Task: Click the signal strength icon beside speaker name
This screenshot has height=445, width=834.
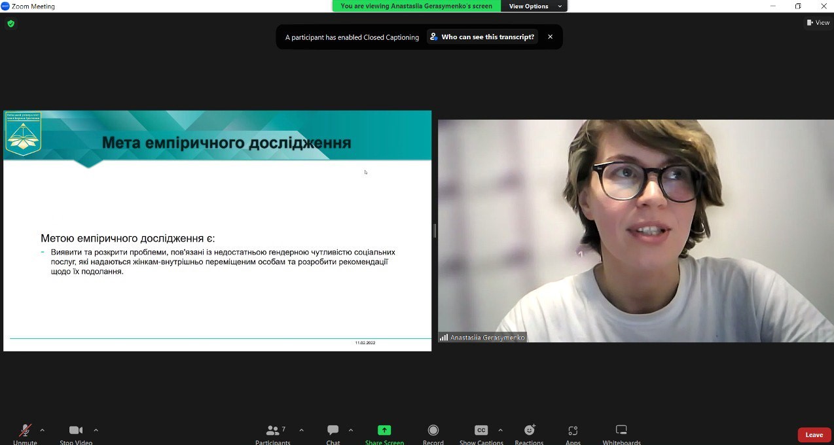Action: coord(444,338)
